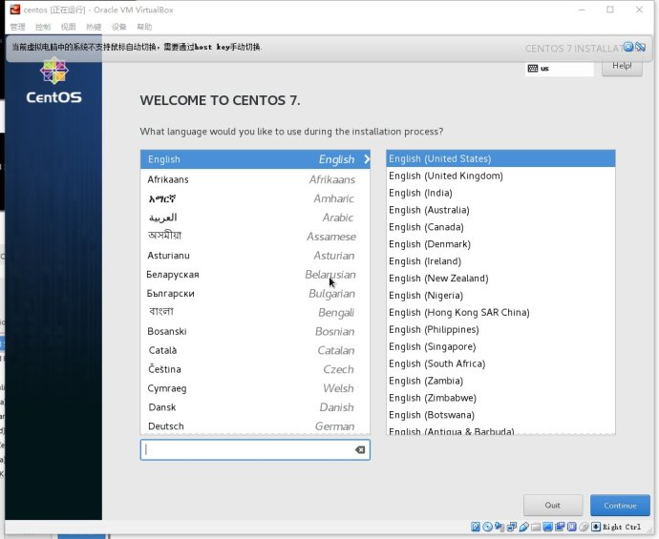Open the video capture indicator
This screenshot has height=539, width=659.
[x=560, y=527]
